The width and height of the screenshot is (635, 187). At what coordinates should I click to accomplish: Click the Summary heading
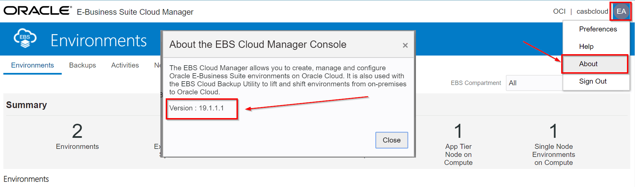tap(27, 105)
